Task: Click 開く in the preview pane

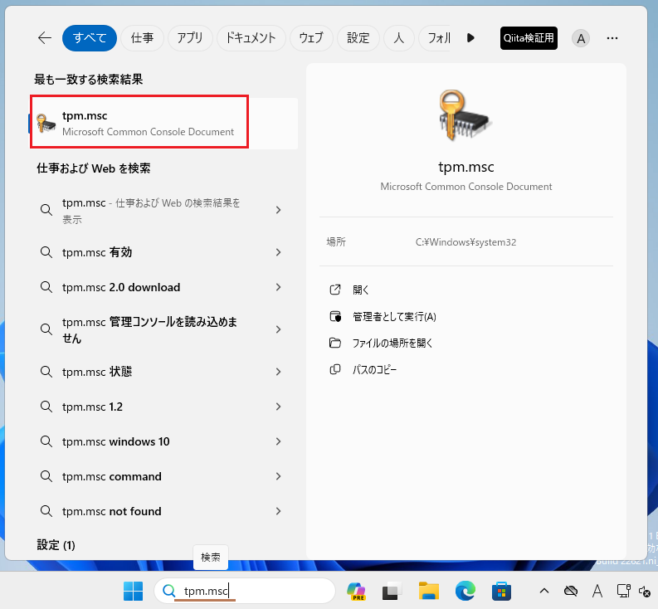Action: click(x=360, y=290)
